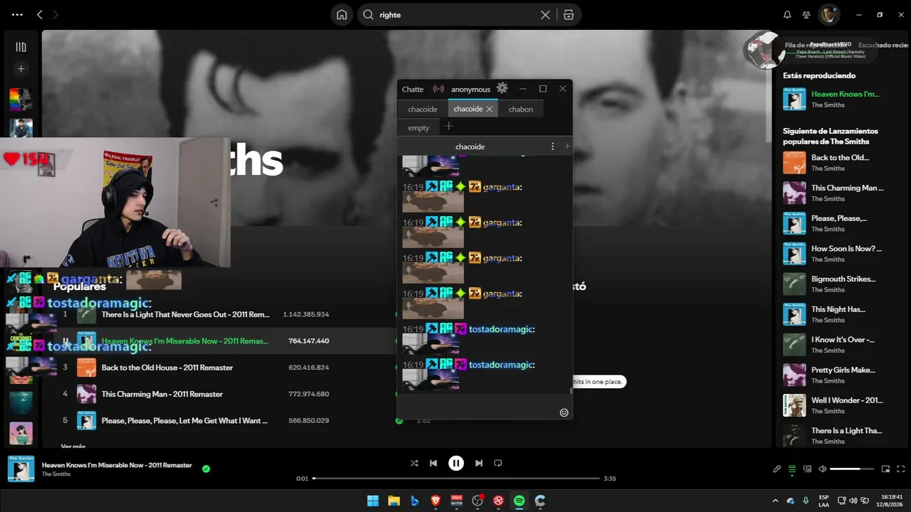Image resolution: width=911 pixels, height=512 pixels.
Task: Open the now-playing album cover in bottom bar
Action: tap(21, 469)
